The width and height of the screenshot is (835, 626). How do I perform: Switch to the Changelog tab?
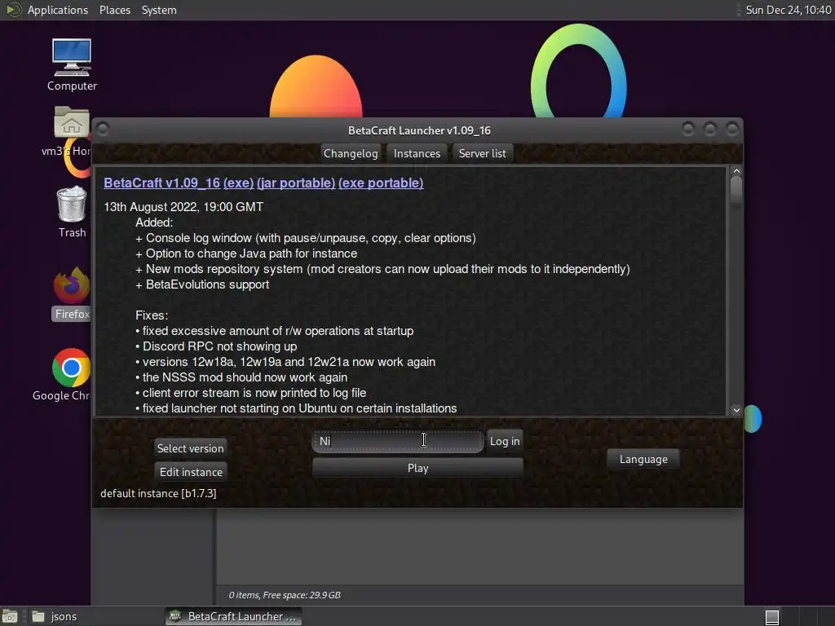point(351,153)
